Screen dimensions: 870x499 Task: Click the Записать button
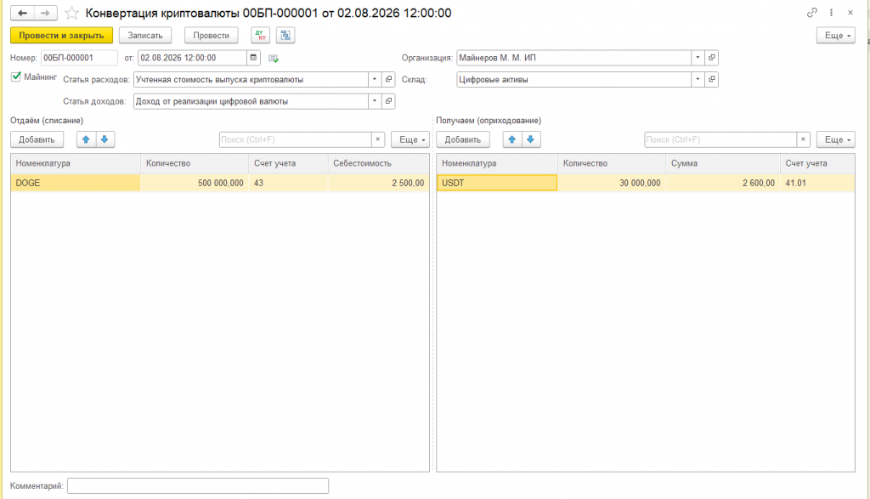point(145,35)
